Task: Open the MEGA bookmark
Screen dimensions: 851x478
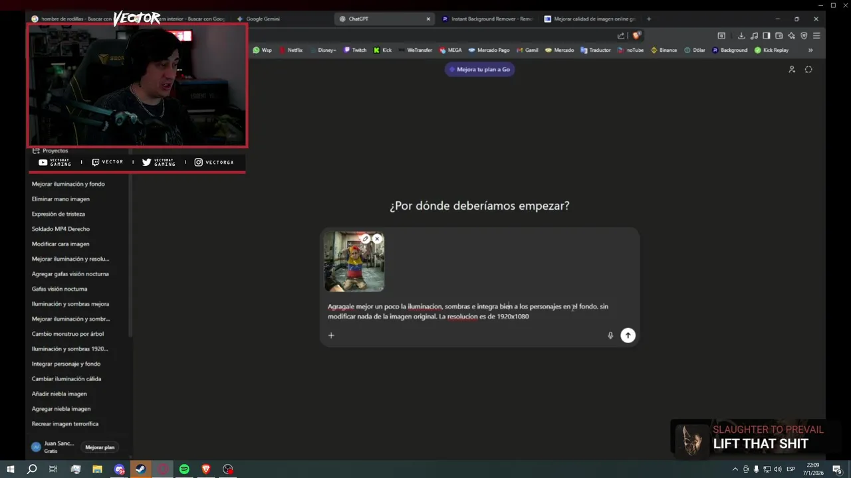Action: [x=450, y=50]
